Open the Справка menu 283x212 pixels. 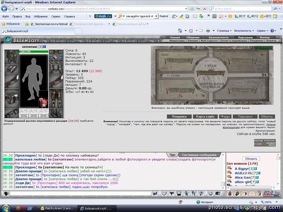click(x=69, y=16)
